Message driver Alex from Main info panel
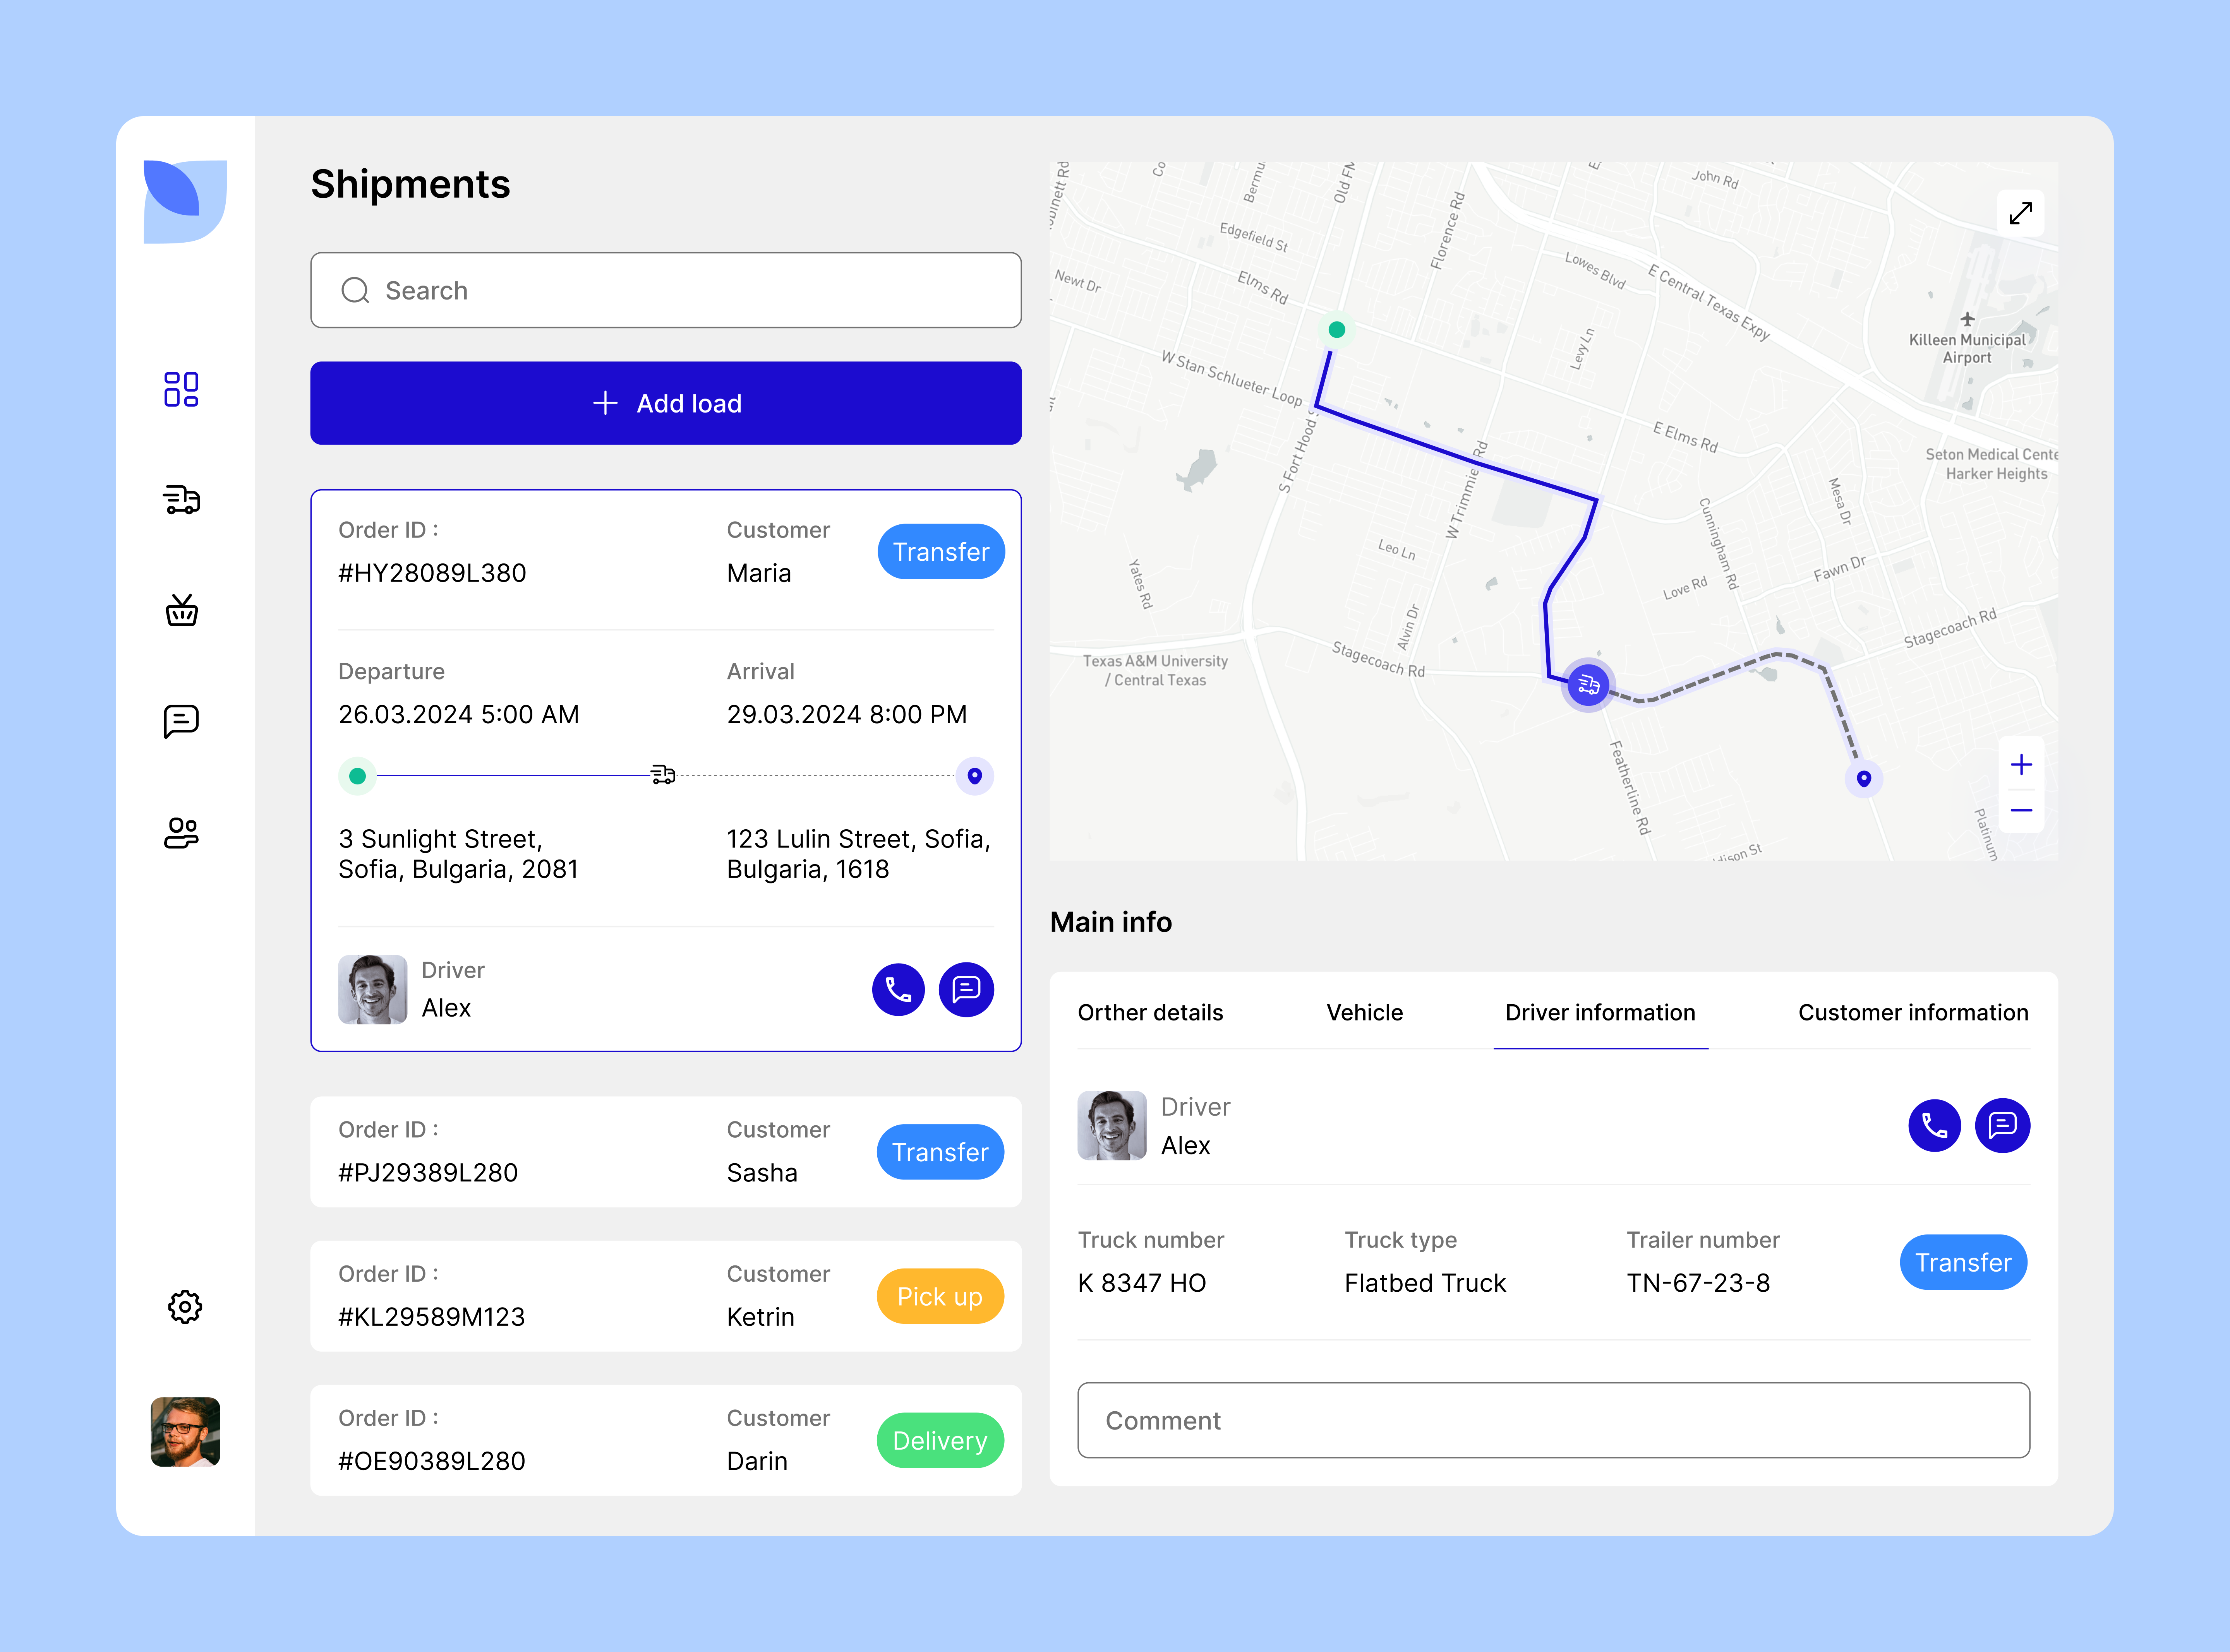2230x1652 pixels. pyautogui.click(x=2003, y=1126)
